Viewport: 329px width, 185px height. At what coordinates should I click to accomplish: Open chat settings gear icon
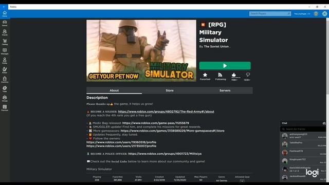point(324,123)
